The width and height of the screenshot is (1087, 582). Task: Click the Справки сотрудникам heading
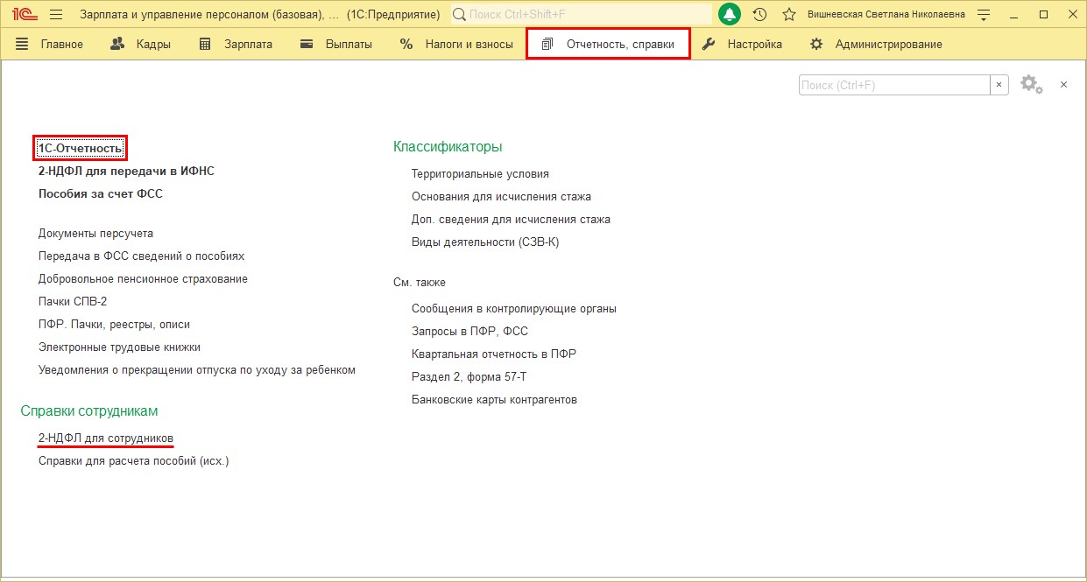89,411
